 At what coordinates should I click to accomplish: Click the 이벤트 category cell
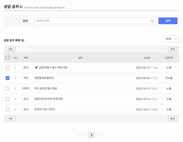[x=26, y=89]
